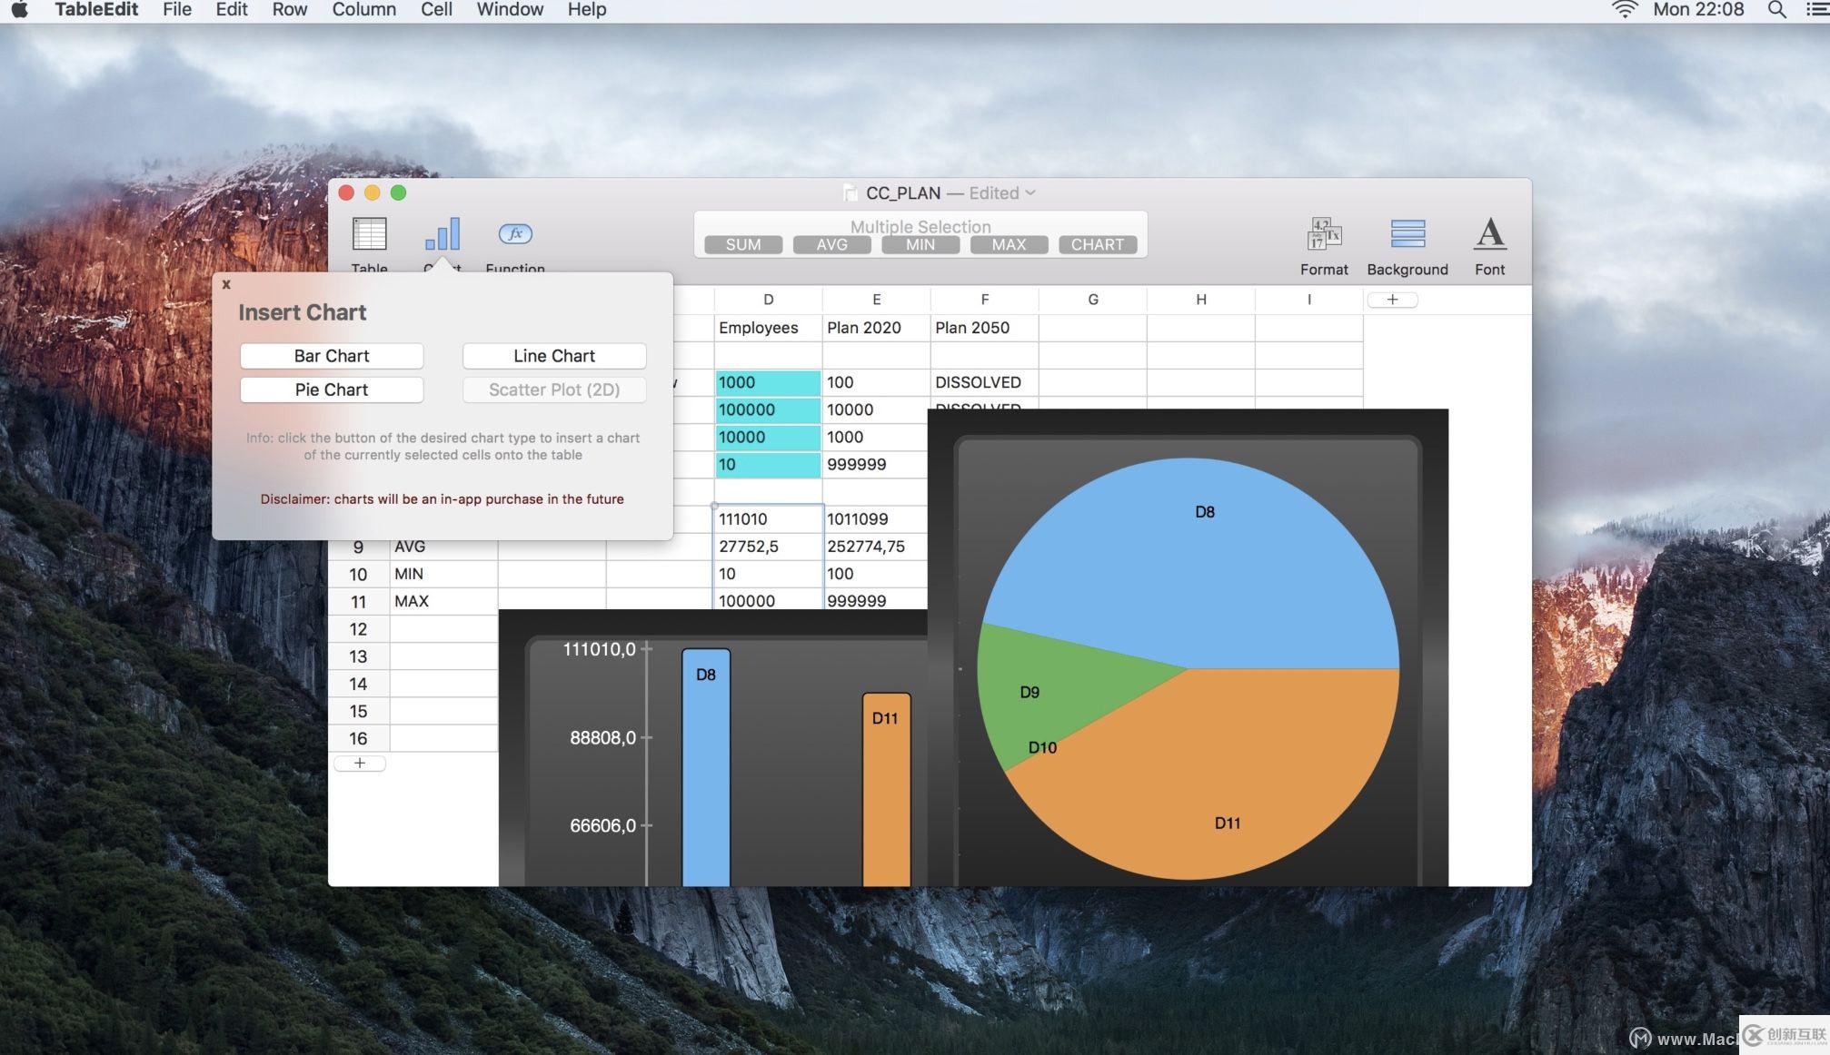Open the Cell menu in menu bar
This screenshot has width=1830, height=1055.
click(x=435, y=10)
